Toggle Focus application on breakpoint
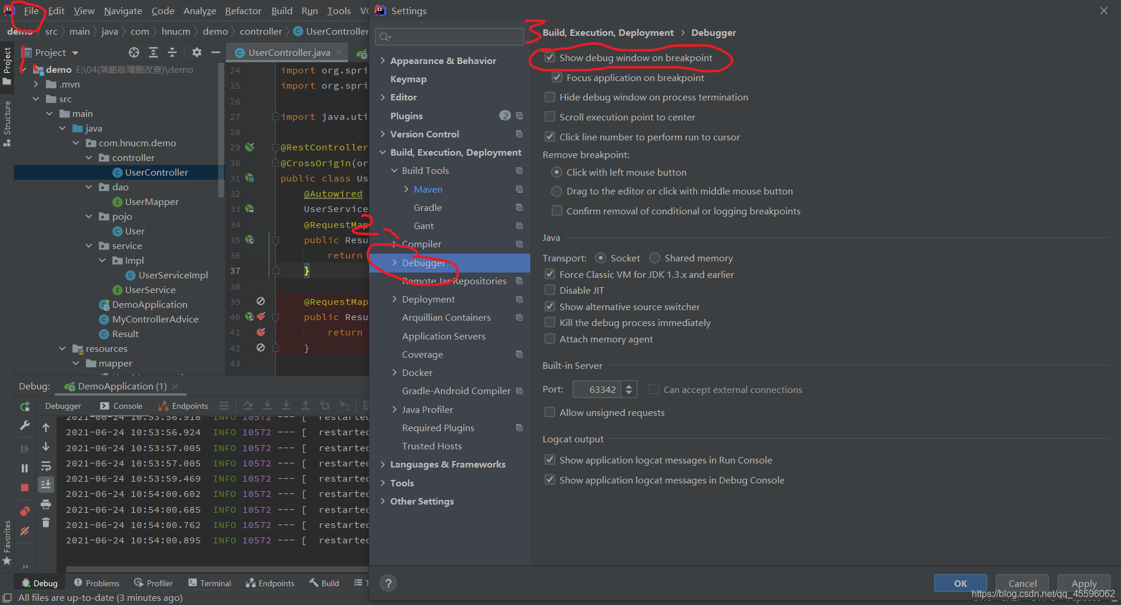Viewport: 1121px width, 605px height. (x=557, y=78)
